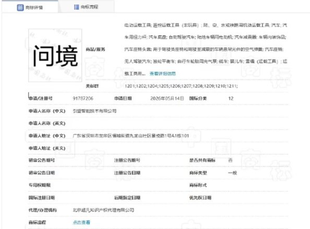Click the applicant address starting with 广东省深圳市
This screenshot has height=229, width=310.
click(131, 136)
